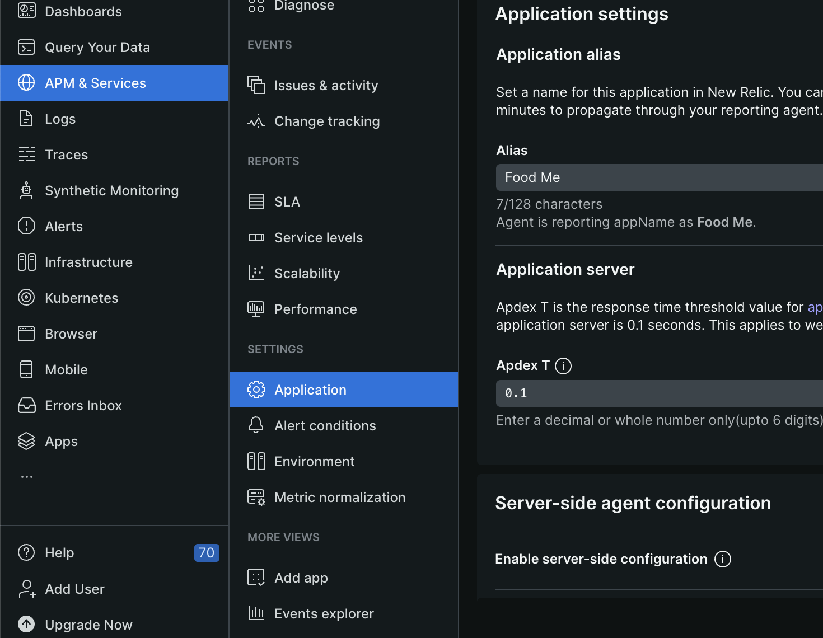Click the Add User person icon
Viewport: 823px width, 638px height.
(x=26, y=589)
